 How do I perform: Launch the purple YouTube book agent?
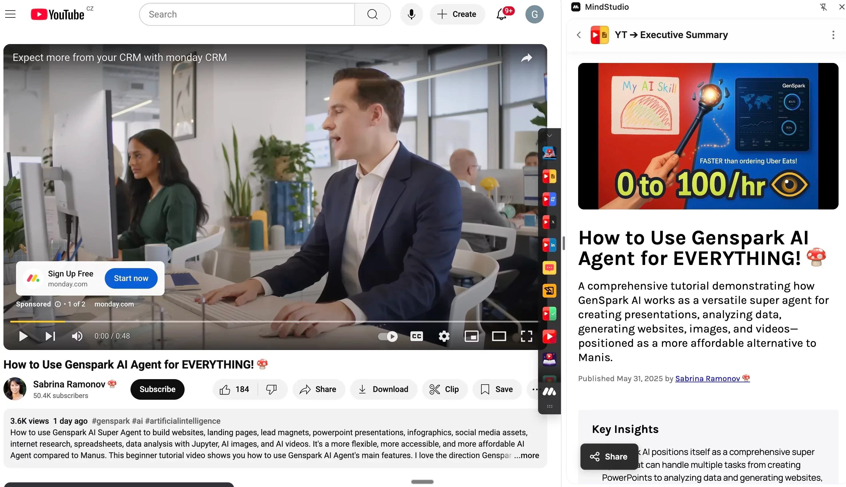[549, 360]
